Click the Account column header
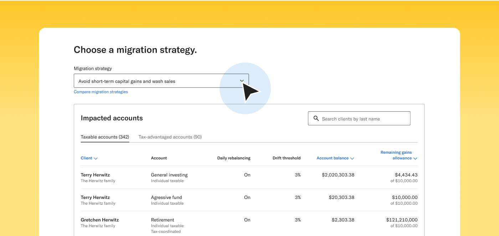The image size is (499, 236). pos(159,158)
